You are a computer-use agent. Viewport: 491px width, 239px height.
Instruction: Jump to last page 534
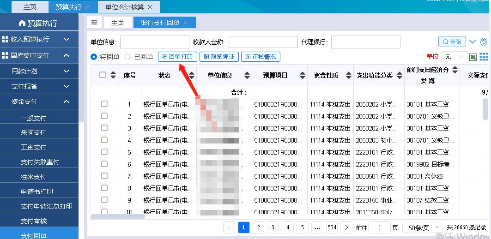332,227
